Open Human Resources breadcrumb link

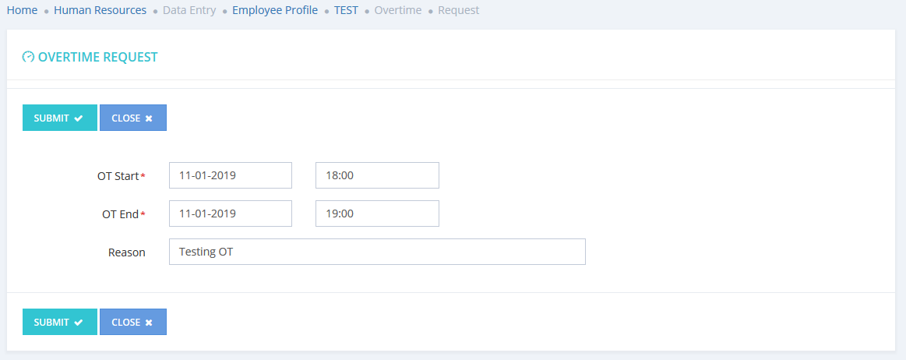100,11
